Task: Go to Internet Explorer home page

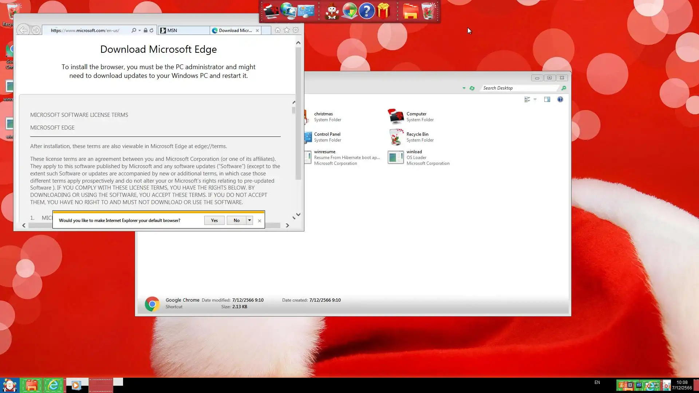Action: pyautogui.click(x=278, y=30)
